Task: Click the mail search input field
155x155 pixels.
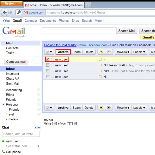Action: (79, 31)
